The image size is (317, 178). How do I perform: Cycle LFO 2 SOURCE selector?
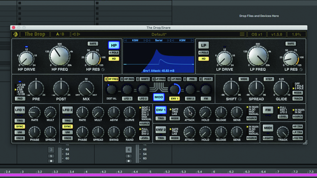pyautogui.click(x=144, y=124)
